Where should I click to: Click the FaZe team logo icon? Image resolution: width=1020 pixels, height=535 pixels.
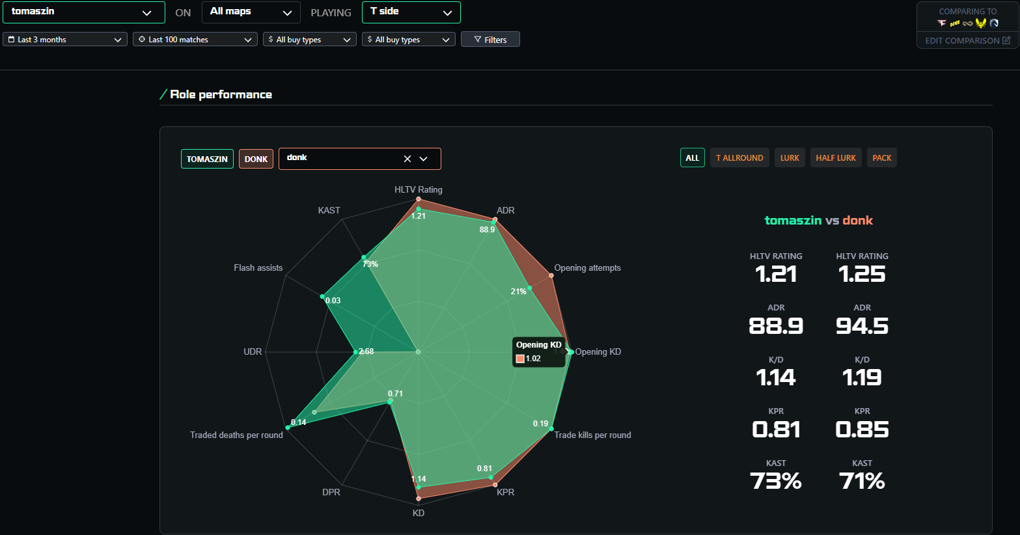point(941,23)
